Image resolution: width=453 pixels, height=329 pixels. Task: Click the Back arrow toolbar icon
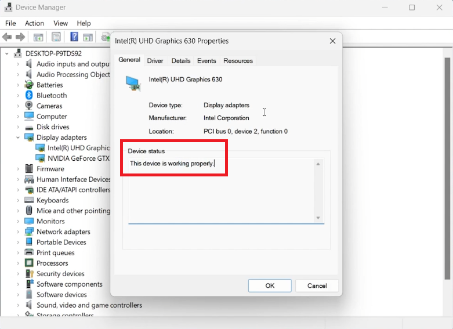pos(7,37)
